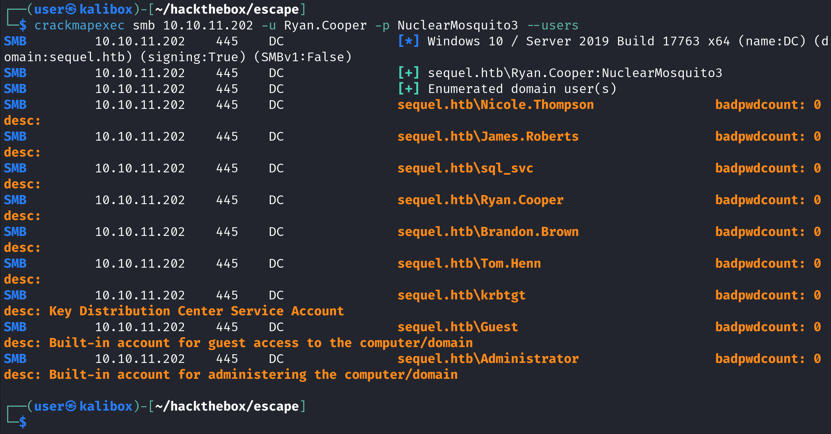
Task: Click the [+] marker before sequel.htb\Ryan.Cooper:NuclearMosquito3
Action: tap(408, 73)
